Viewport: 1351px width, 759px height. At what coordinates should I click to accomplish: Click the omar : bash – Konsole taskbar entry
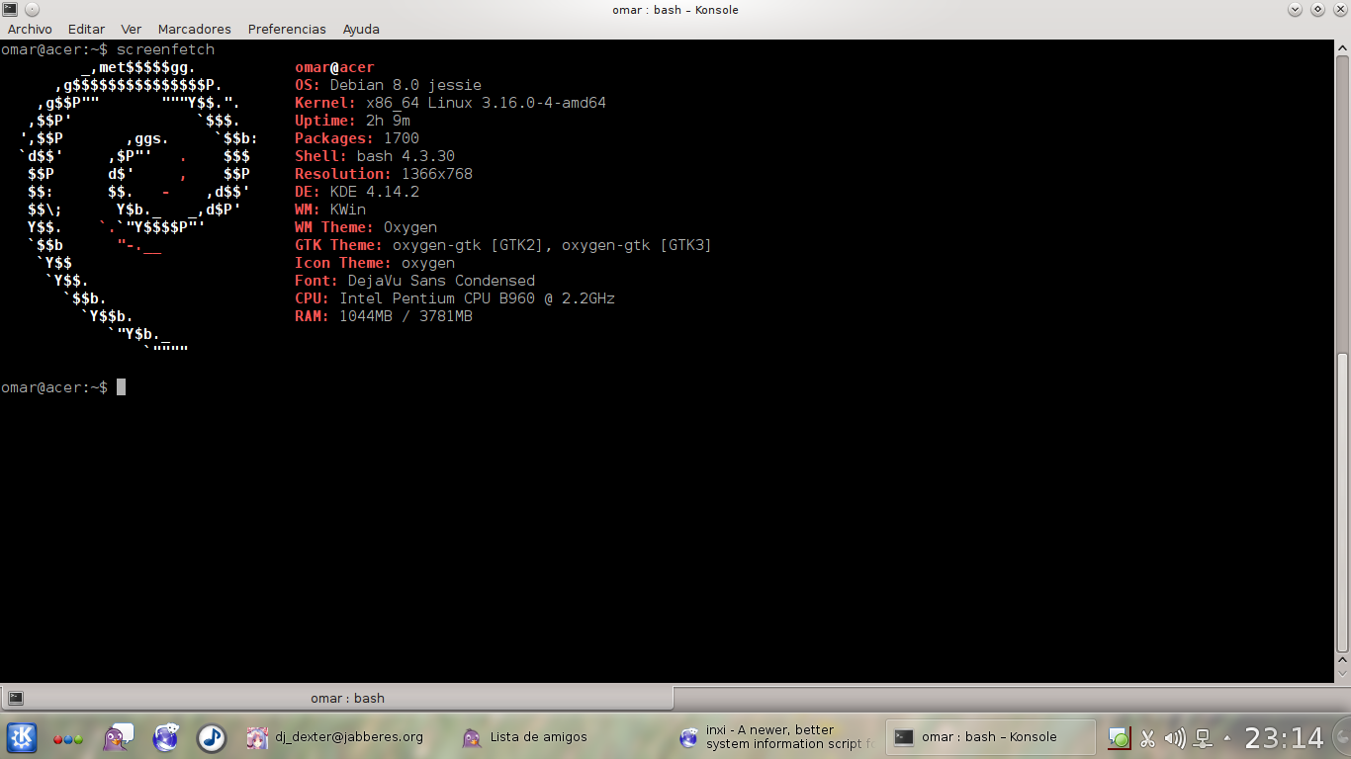tap(991, 737)
